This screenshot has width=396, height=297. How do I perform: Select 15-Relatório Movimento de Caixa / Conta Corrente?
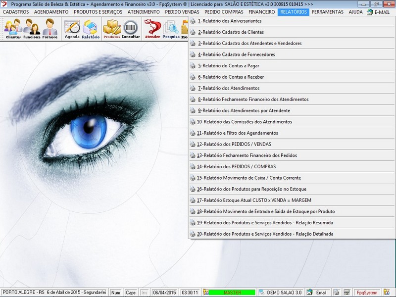click(x=249, y=178)
